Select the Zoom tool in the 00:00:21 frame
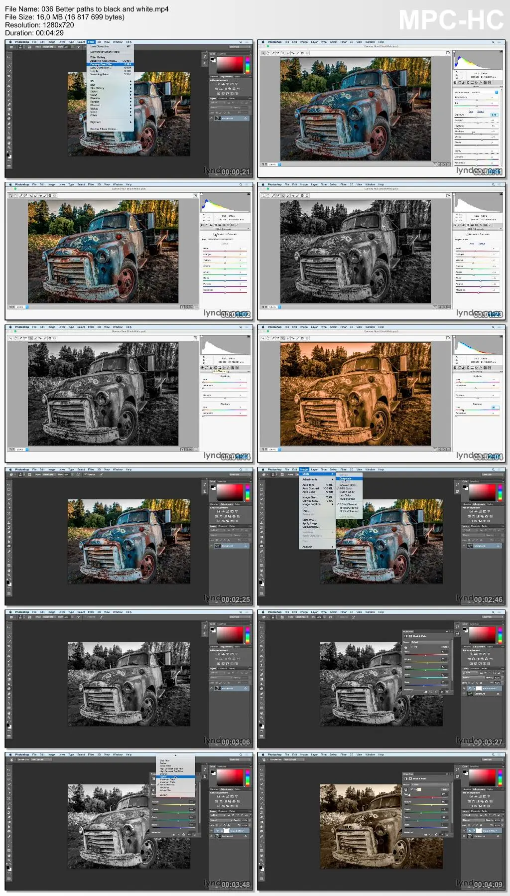Screen dimensions: 510x896 coord(8,148)
